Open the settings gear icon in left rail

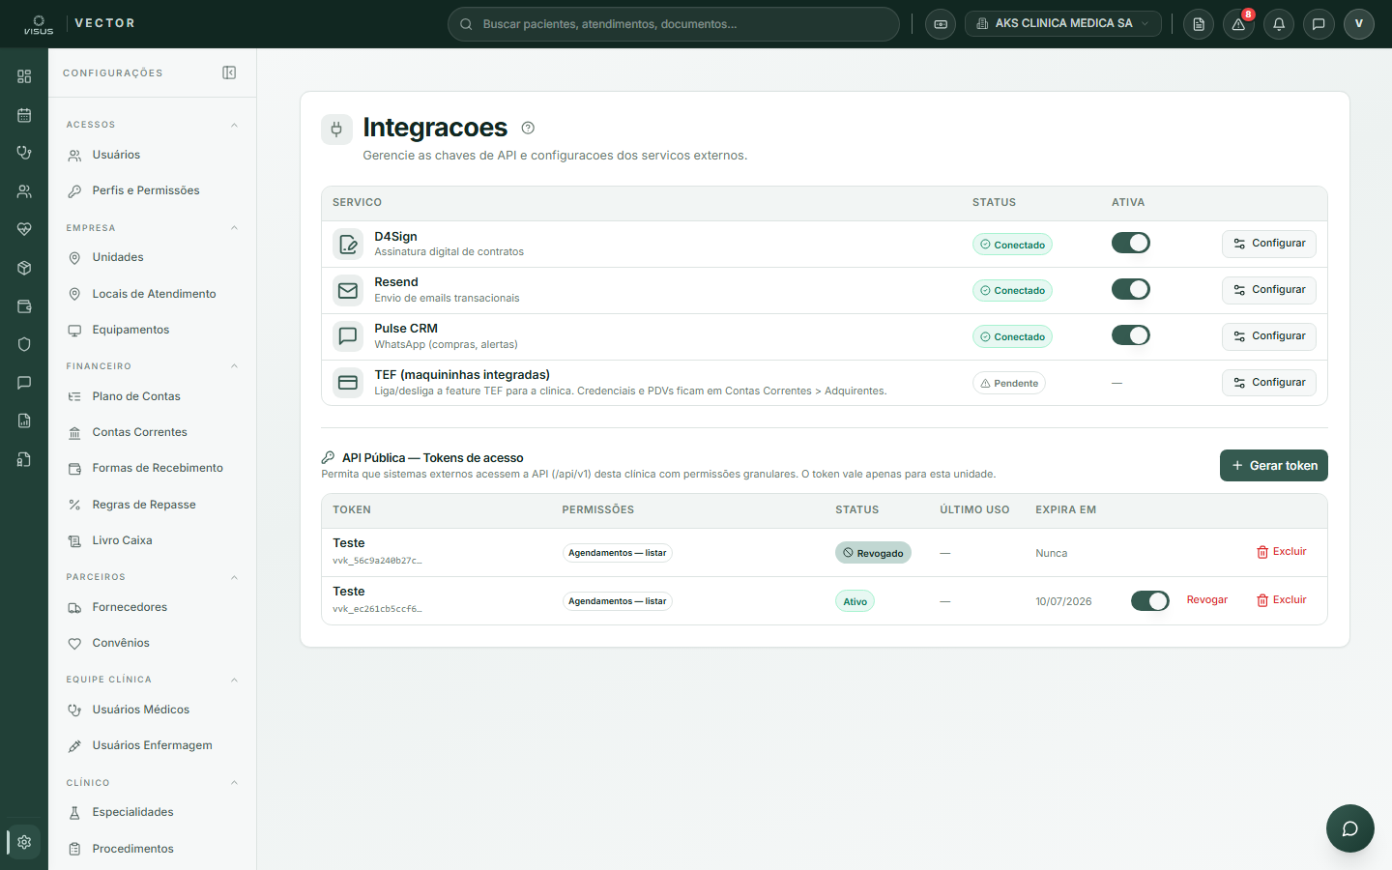click(24, 842)
